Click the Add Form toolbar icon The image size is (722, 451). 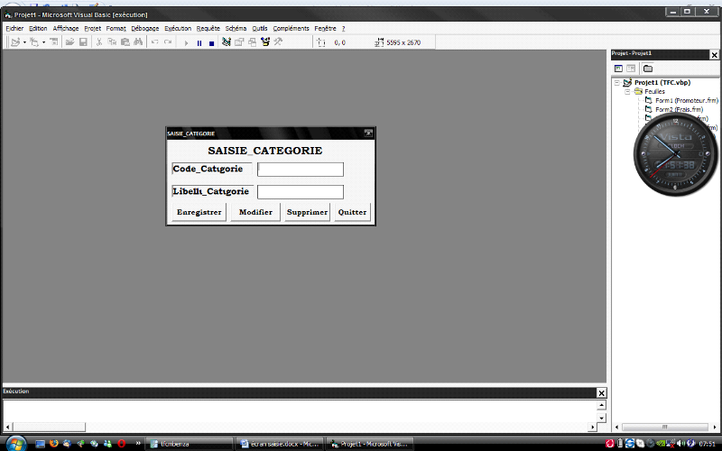point(33,42)
